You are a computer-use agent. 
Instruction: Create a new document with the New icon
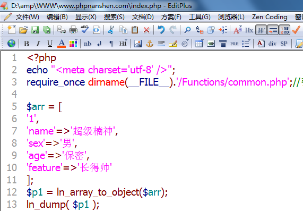(12, 30)
